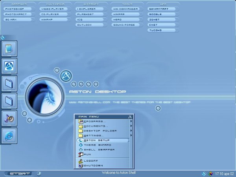
Task: Open the notepad icon in the side panel
Action: [x=9, y=49]
